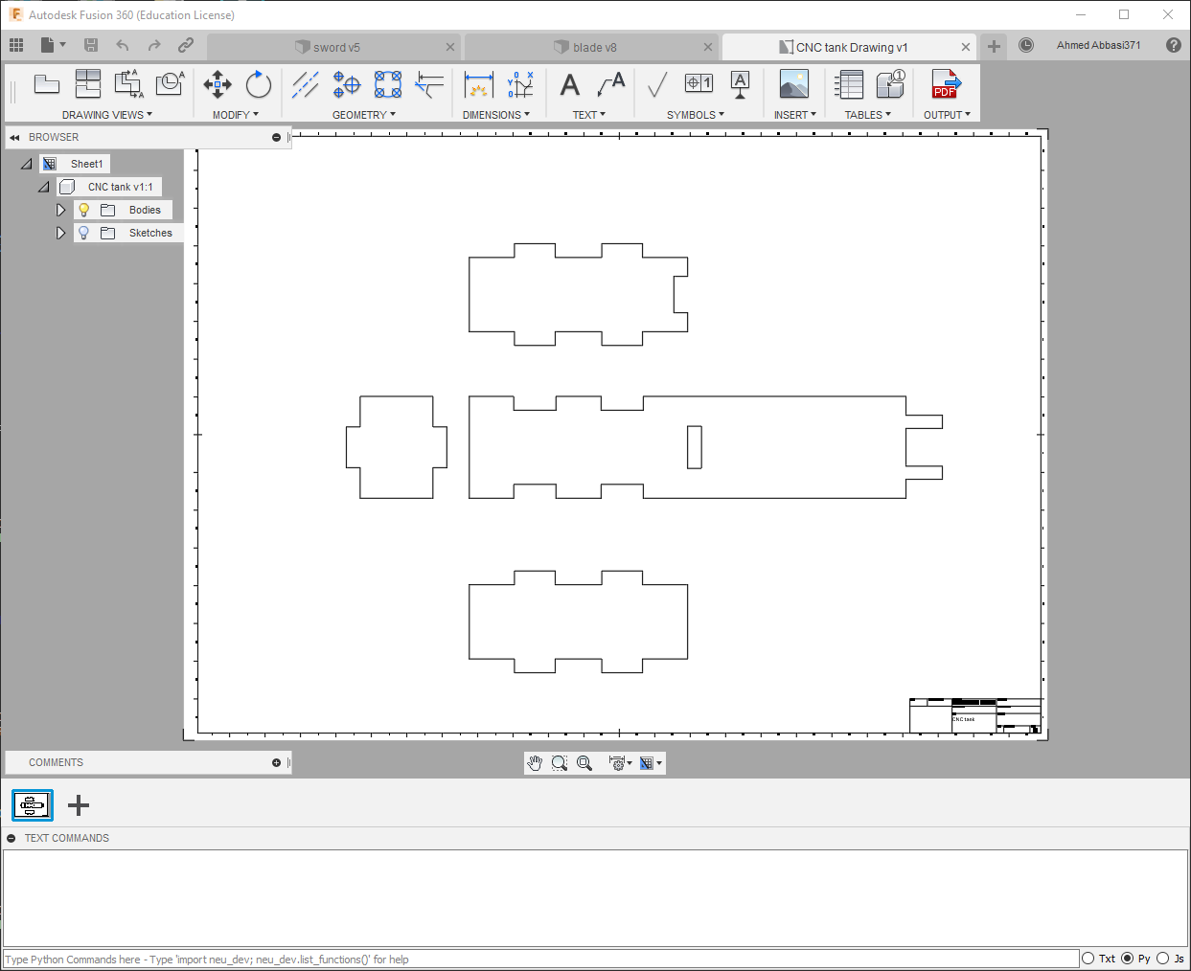
Task: Select the Text tool
Action: coord(570,84)
